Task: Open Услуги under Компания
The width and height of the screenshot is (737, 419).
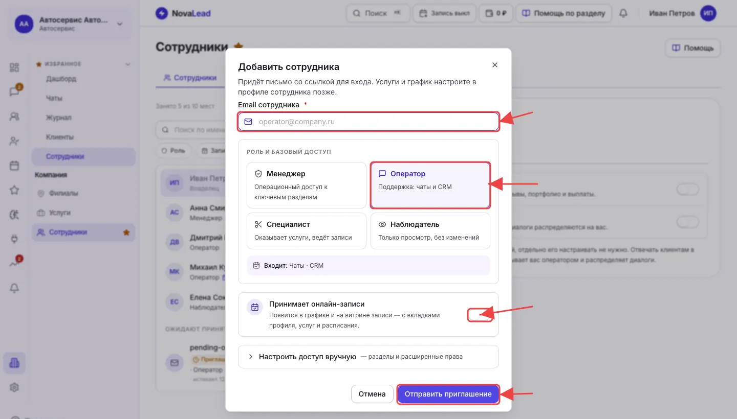Action: (83, 213)
